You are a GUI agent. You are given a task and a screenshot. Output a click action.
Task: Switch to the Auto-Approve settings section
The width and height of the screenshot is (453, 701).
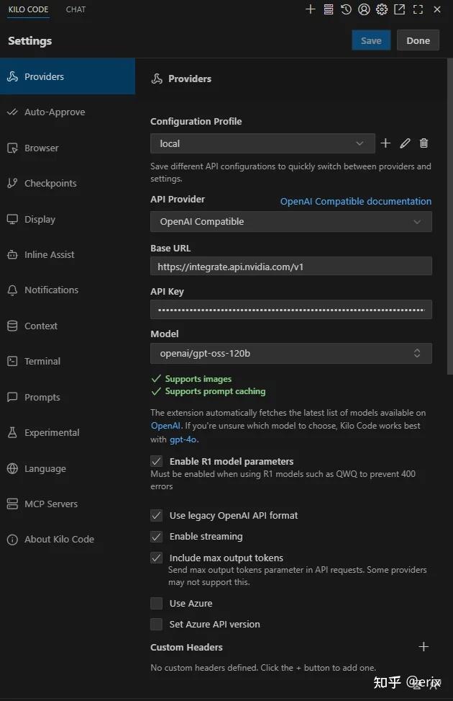pos(55,112)
